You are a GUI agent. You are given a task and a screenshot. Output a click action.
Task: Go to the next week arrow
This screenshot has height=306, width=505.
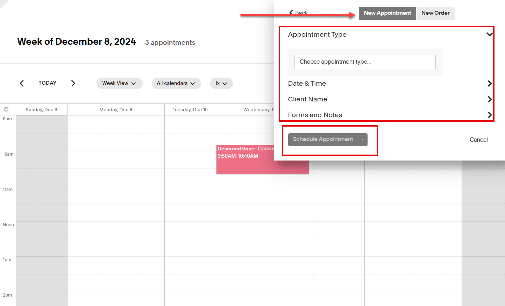tap(73, 83)
